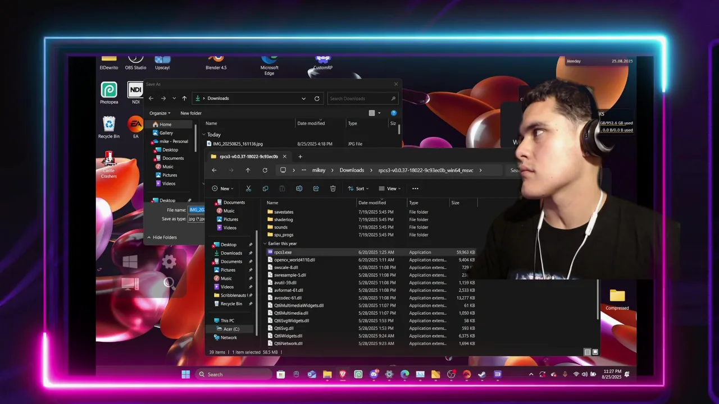Click New folder in Save As dialog
Screen dimensions: 719x404
click(x=191, y=113)
